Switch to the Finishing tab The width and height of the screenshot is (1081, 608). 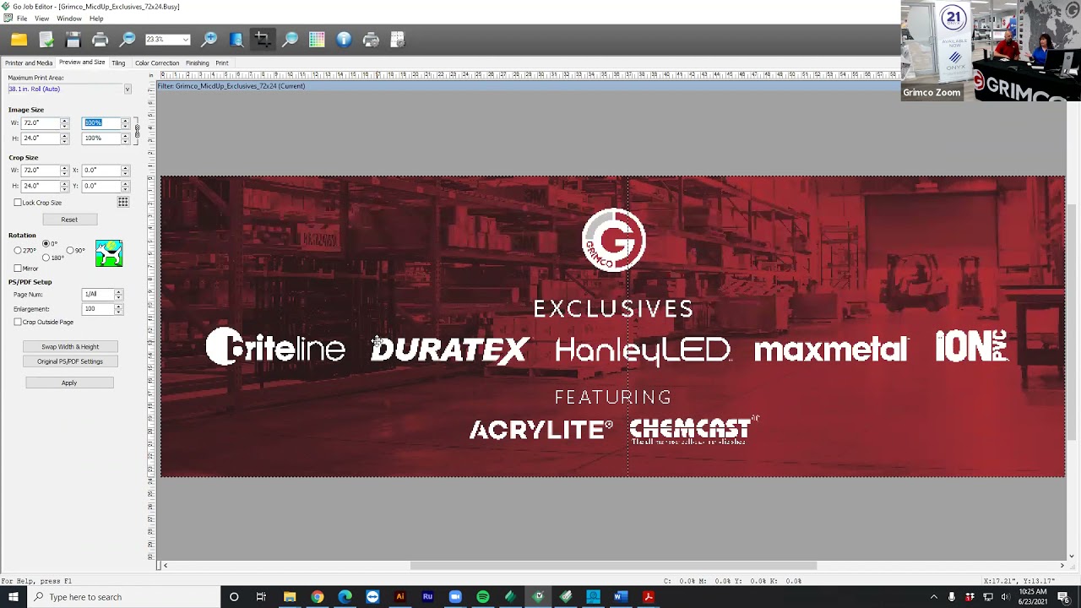coord(198,62)
